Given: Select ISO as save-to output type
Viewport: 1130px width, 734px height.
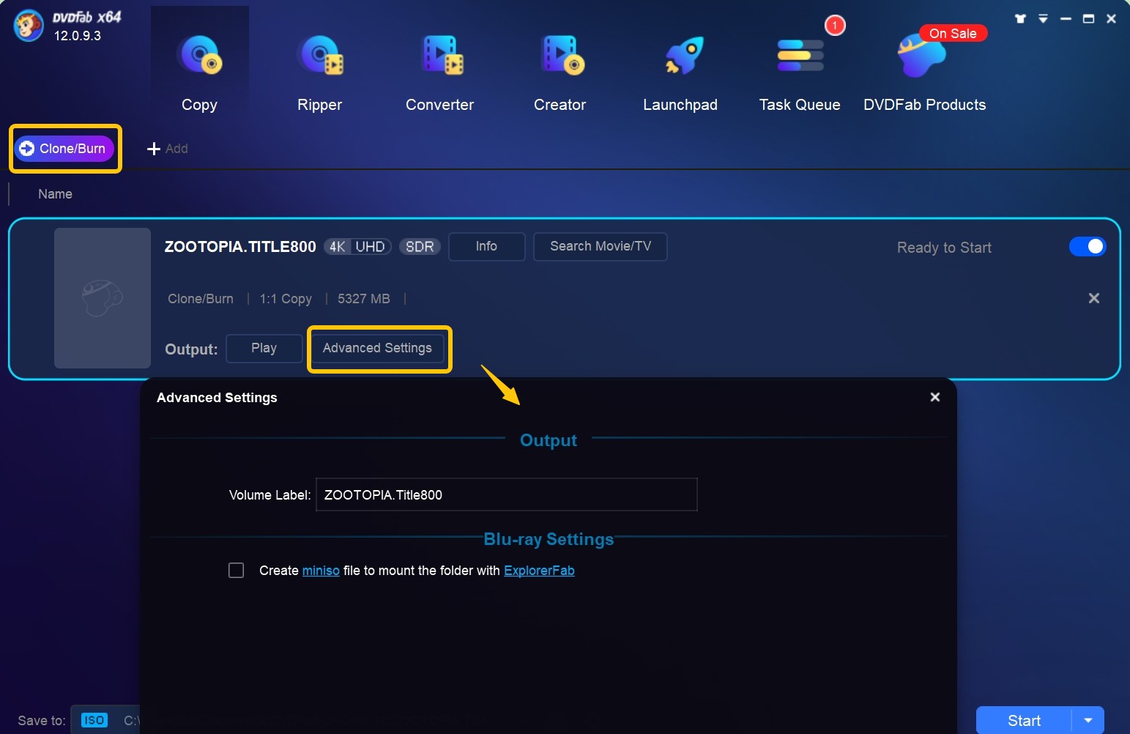Looking at the screenshot, I should pyautogui.click(x=94, y=720).
